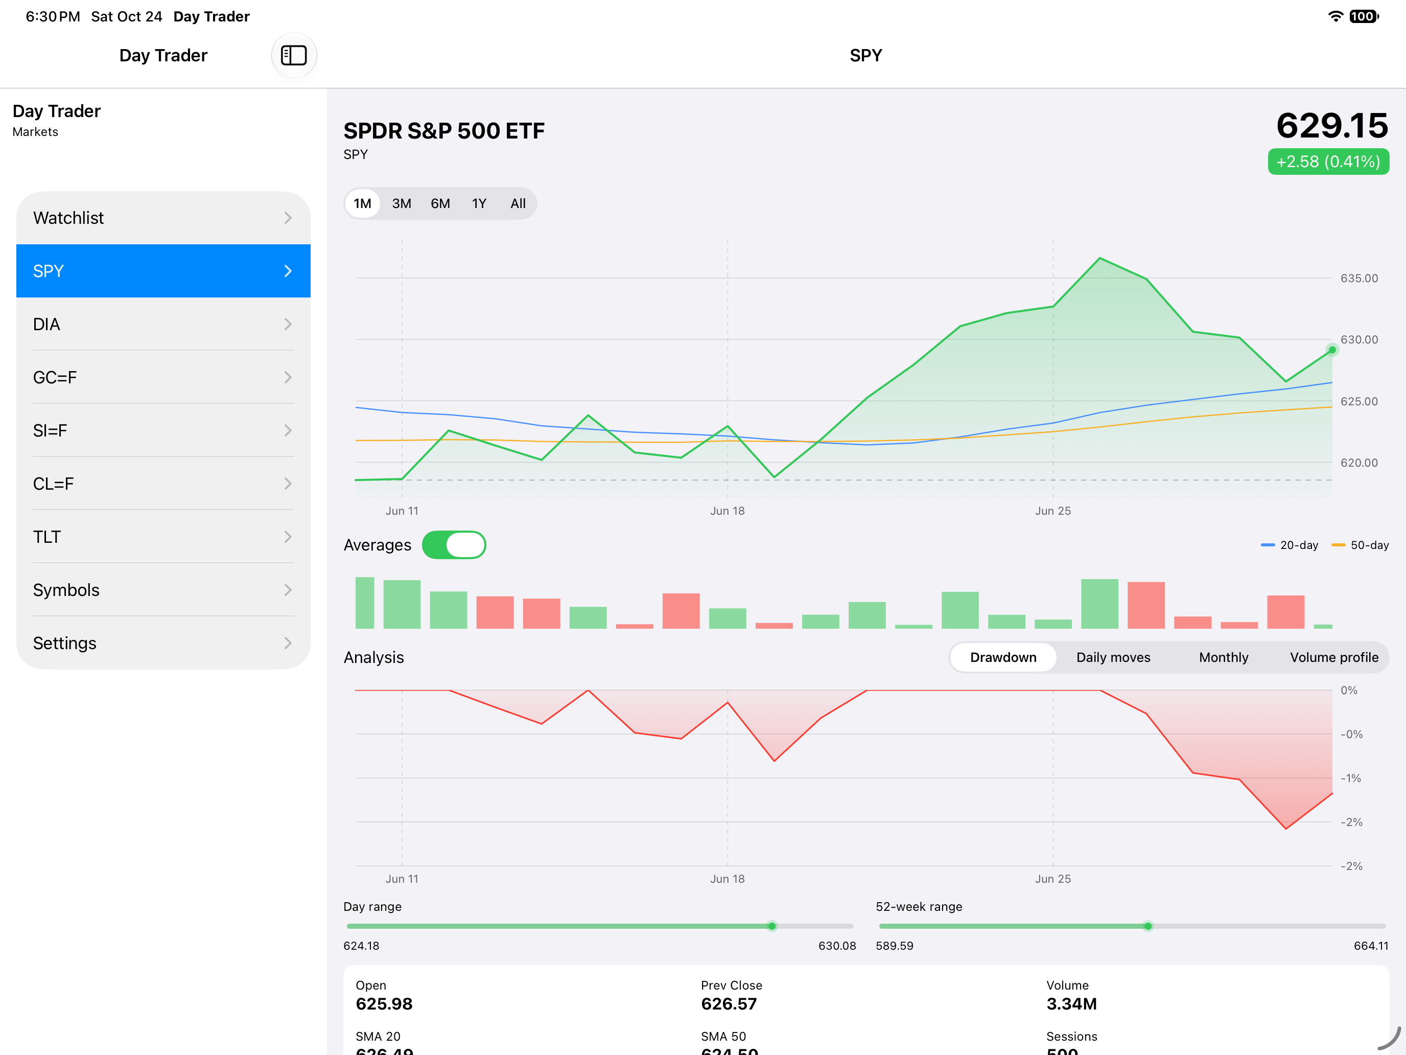Screen dimensions: 1406x1055
Task: Open the Settings row
Action: pyautogui.click(x=163, y=644)
